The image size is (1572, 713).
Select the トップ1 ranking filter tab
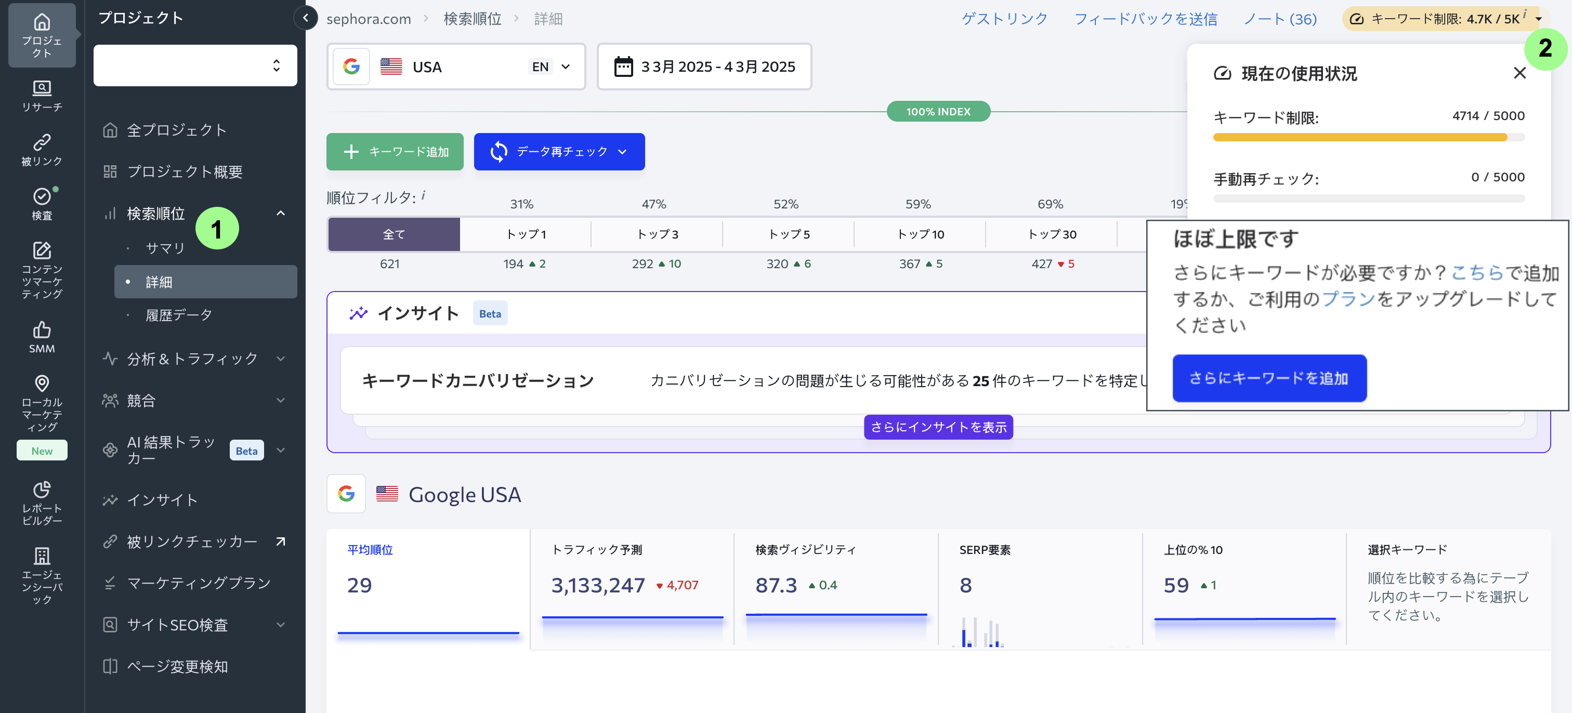pyautogui.click(x=526, y=234)
